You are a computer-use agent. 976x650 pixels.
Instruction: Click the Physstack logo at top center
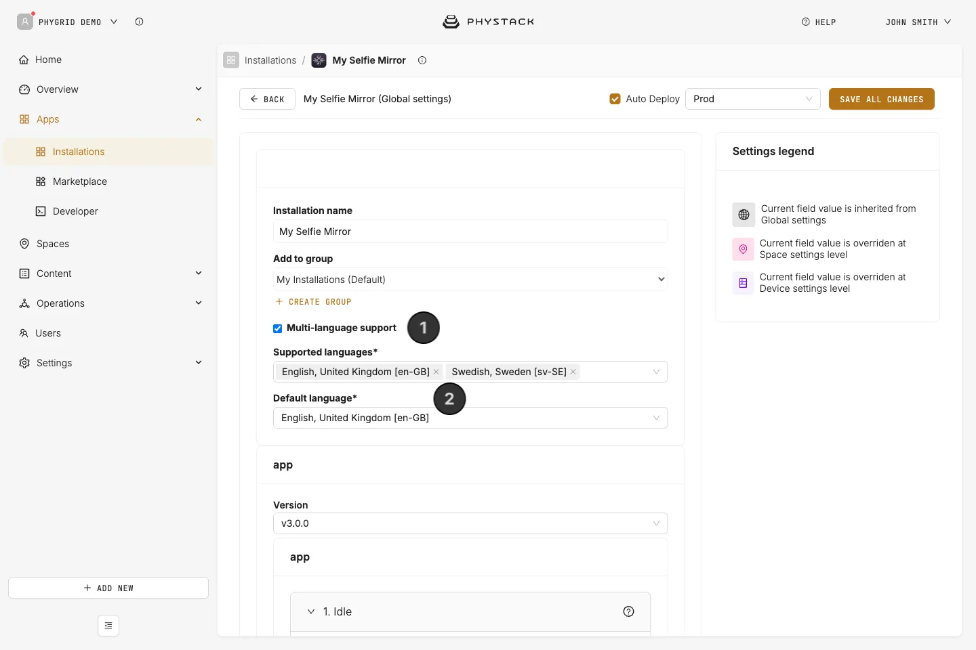488,22
